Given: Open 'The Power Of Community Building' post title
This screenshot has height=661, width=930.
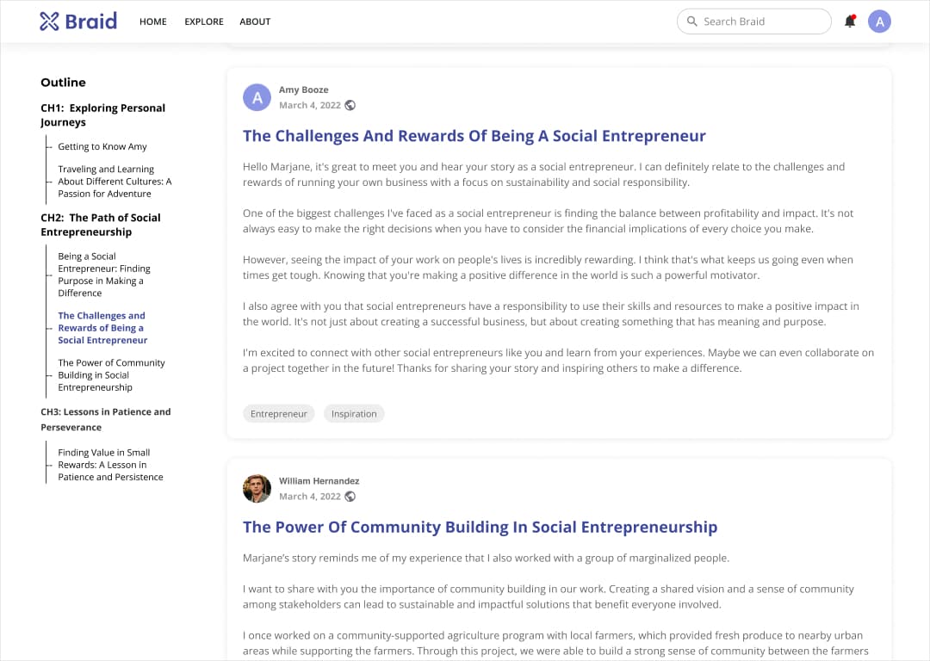Looking at the screenshot, I should 480,527.
